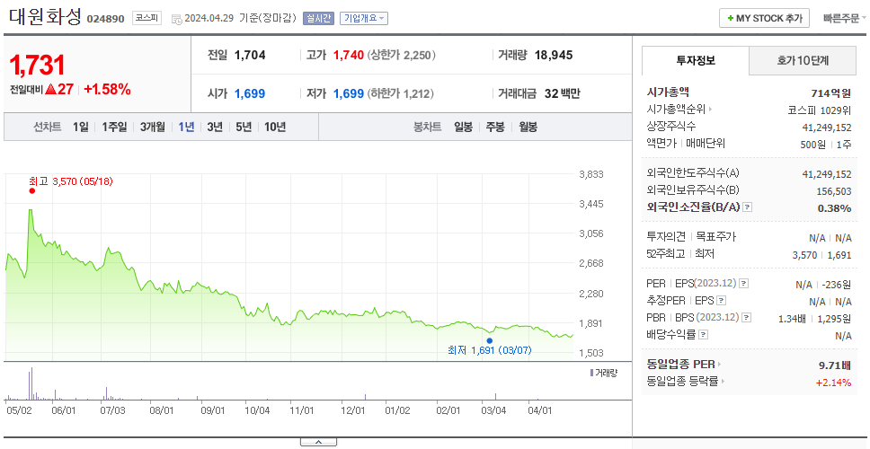Click the 거래량 volume legend swatch
The image size is (870, 449).
click(592, 373)
